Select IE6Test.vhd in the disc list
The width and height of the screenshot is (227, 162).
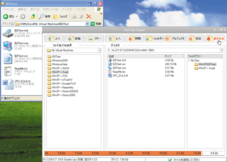point(117,60)
